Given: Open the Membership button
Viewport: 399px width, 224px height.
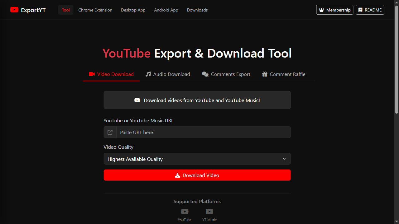Looking at the screenshot, I should (x=335, y=10).
